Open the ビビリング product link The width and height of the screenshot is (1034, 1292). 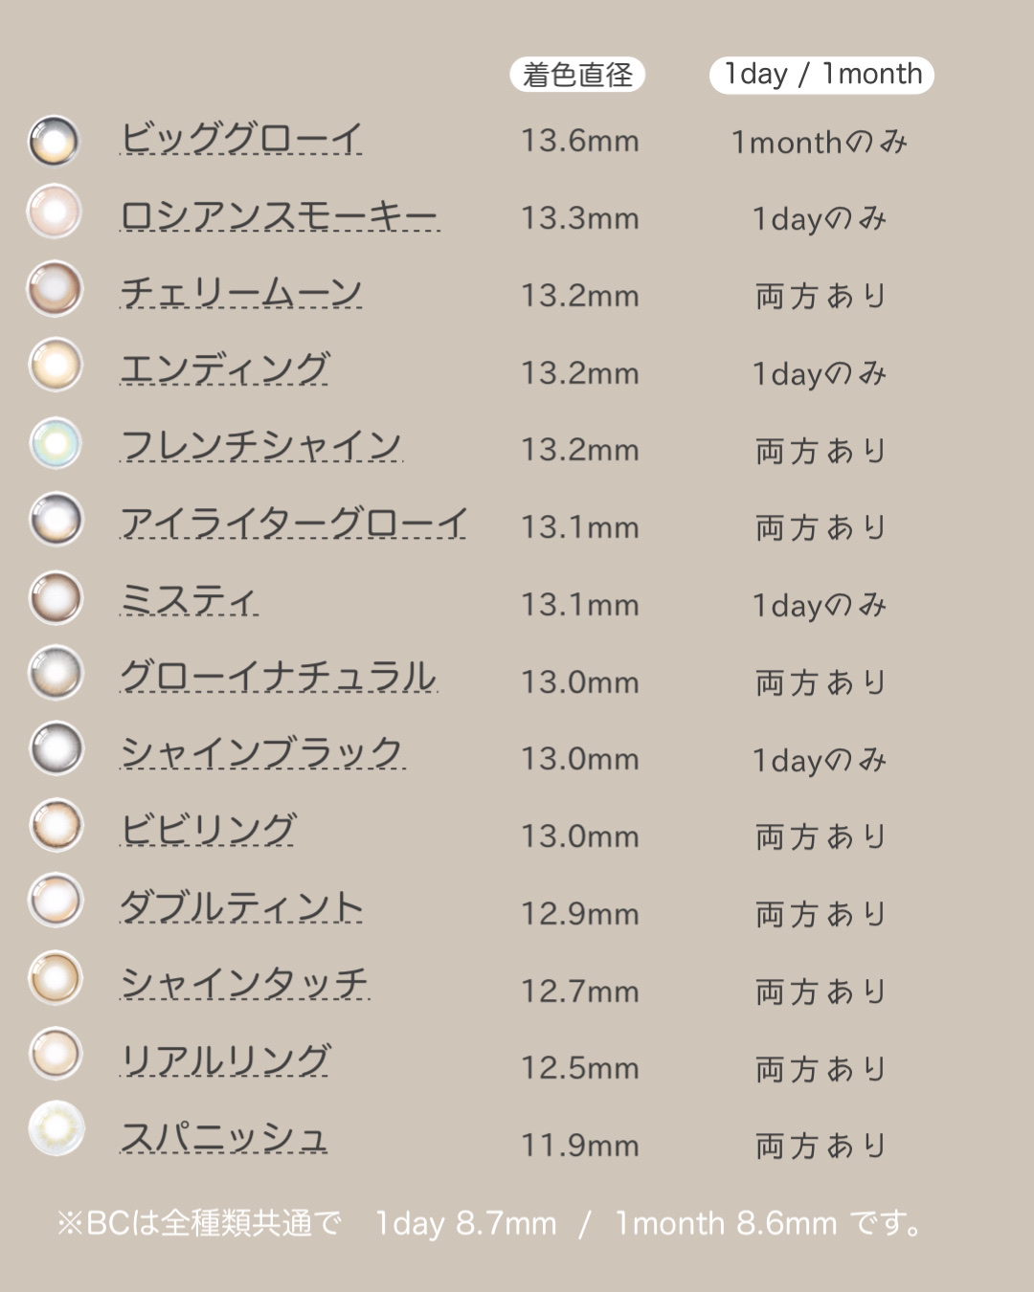click(x=208, y=831)
